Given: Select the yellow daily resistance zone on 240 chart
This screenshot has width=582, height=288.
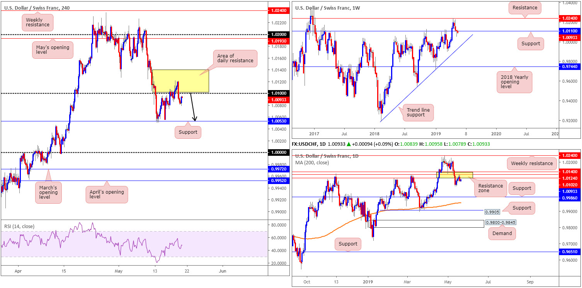Looking at the screenshot, I should pos(180,81).
